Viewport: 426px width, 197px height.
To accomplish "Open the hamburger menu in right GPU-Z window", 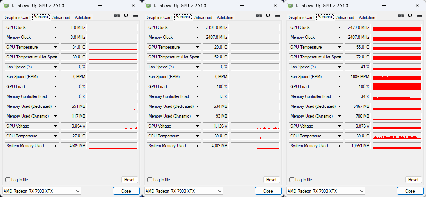I will pos(419,15).
